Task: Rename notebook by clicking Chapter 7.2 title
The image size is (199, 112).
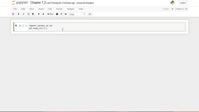Action: (38, 3)
